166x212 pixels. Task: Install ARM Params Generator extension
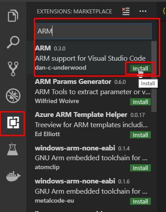[140, 102]
